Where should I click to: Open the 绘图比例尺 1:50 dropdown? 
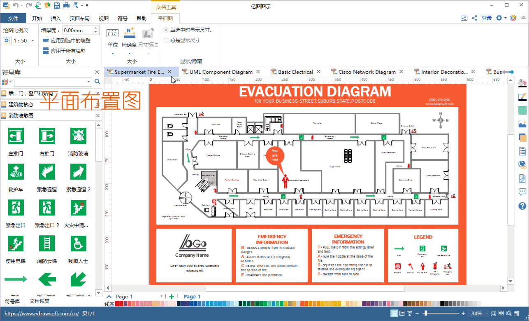33,41
